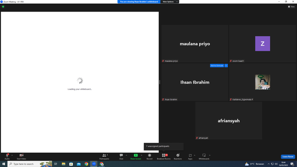Open audio options caret next to Audio
Screen dimensions: 297x167
point(12,155)
